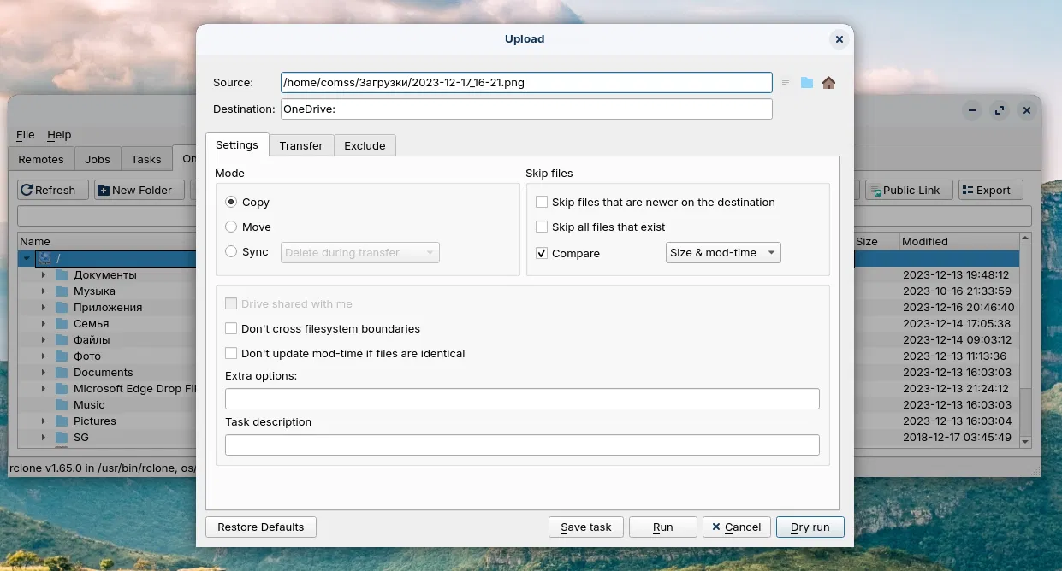The width and height of the screenshot is (1062, 571).
Task: Open the Size & mod-time dropdown
Action: 723,252
